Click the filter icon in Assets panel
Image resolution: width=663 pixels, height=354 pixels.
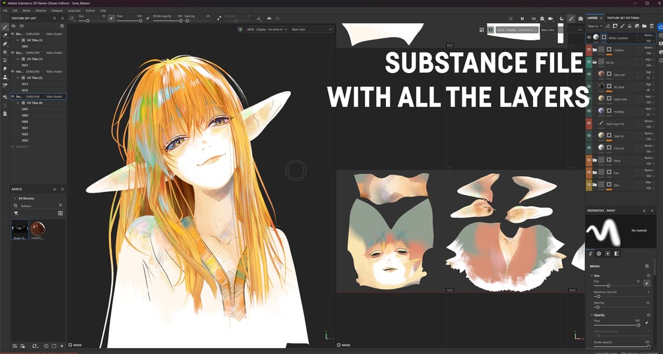click(x=16, y=214)
